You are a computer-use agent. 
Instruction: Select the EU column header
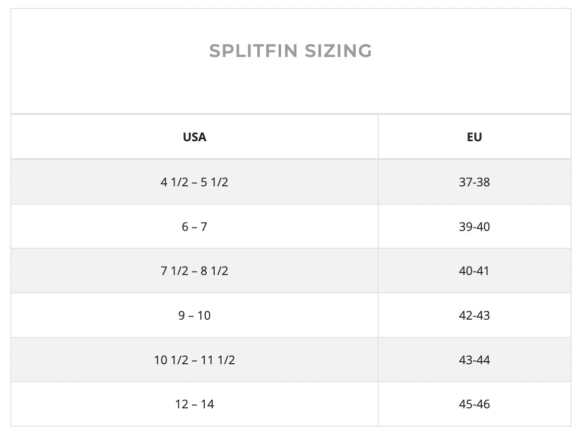pos(474,137)
